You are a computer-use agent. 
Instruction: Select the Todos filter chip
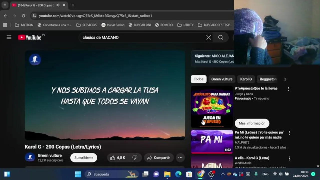199,79
